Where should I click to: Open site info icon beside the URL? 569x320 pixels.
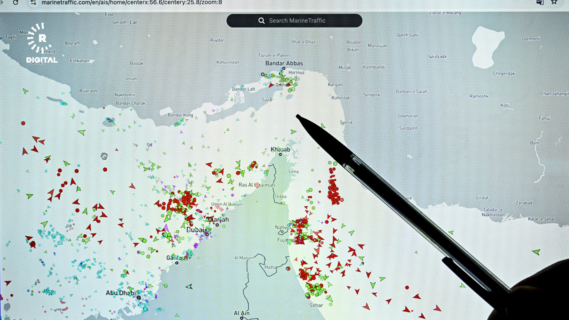(33, 2)
